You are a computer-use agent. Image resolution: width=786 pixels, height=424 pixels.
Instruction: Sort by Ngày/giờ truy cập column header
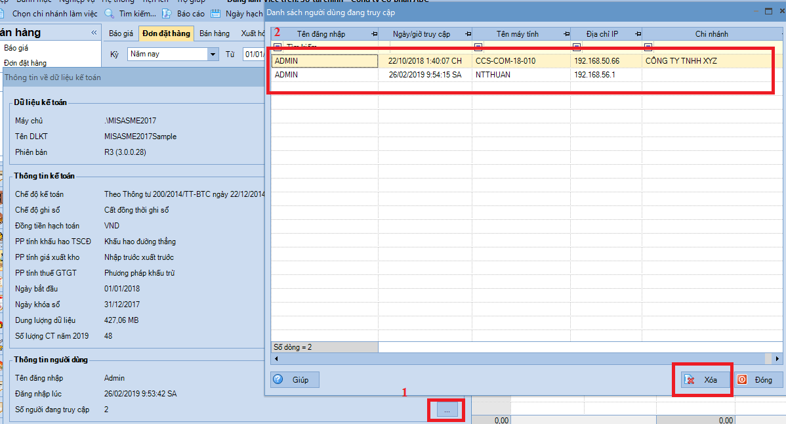click(x=421, y=34)
